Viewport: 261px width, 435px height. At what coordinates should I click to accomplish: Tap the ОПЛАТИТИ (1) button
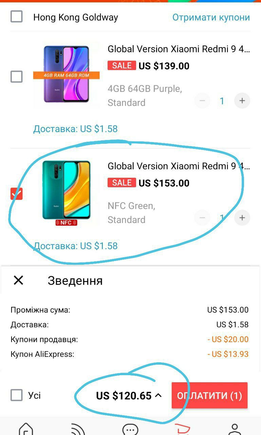point(209,395)
